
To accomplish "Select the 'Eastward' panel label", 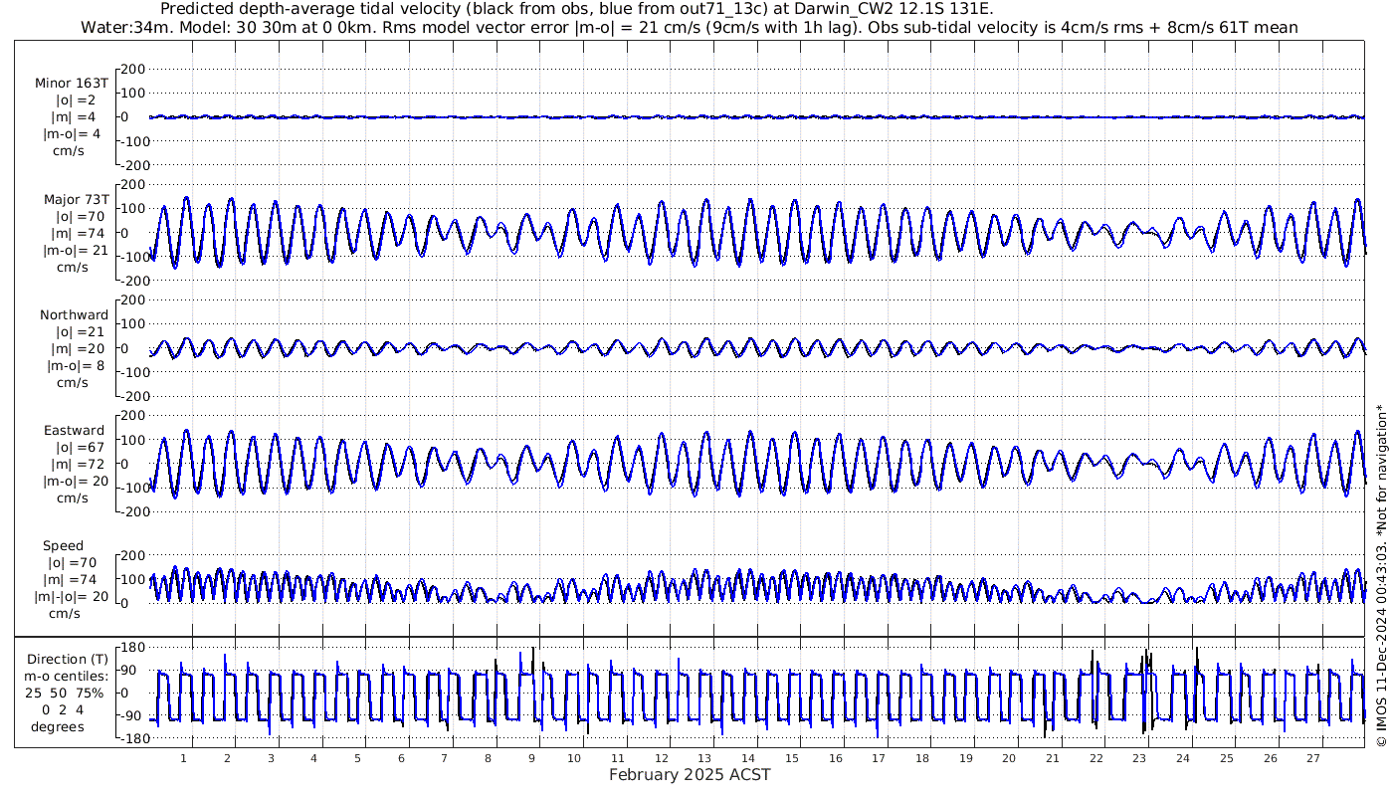I will [75, 430].
